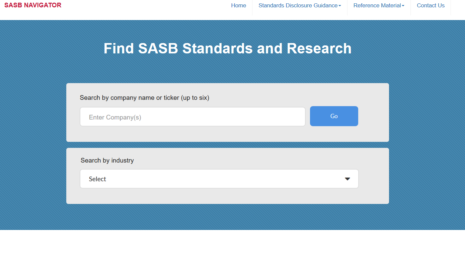Open the Contact Us page
Screen dimensions: 465x253
point(431,6)
